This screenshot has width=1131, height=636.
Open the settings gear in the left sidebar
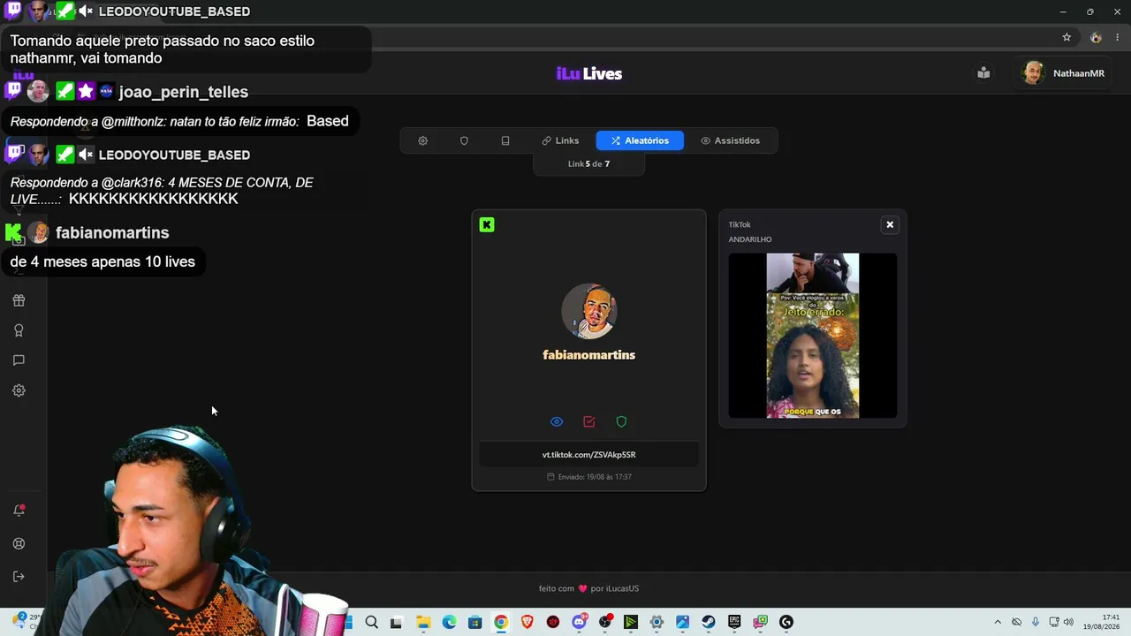(x=19, y=390)
